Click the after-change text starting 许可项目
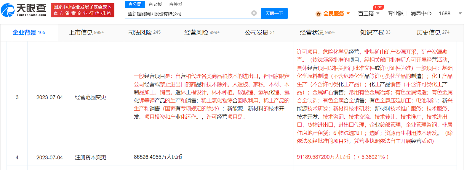 click(x=375, y=97)
